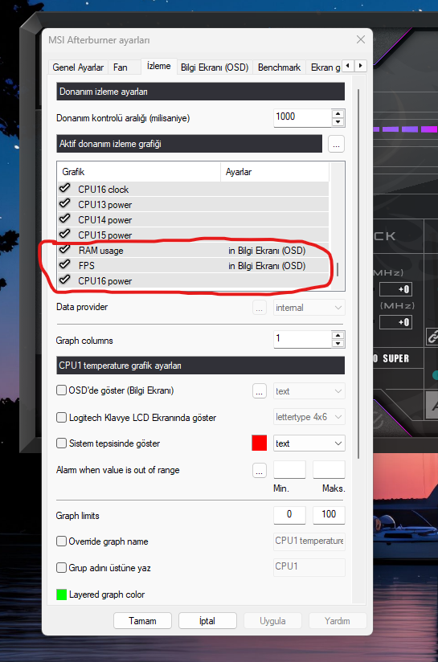The image size is (438, 662).
Task: Increase the Graph columns value
Action: click(338, 335)
